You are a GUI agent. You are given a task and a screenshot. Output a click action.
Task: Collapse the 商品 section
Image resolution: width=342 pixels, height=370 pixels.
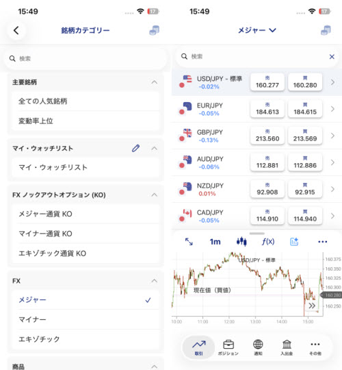click(x=155, y=367)
